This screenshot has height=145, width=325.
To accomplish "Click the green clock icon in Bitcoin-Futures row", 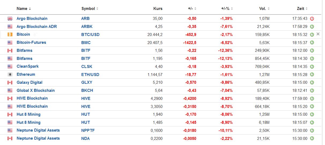I will click(x=312, y=42).
